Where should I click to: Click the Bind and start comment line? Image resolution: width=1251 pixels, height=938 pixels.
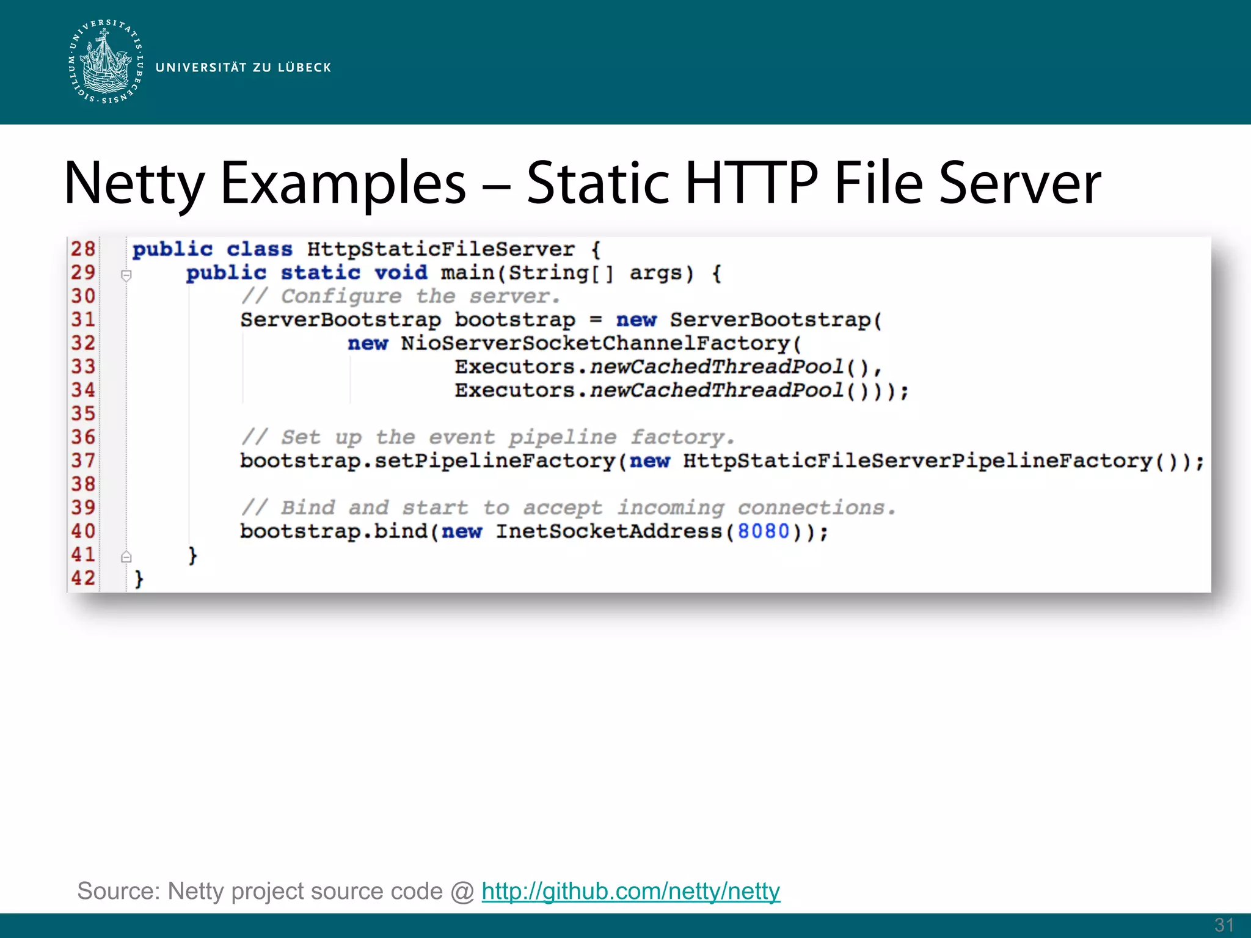(x=568, y=507)
